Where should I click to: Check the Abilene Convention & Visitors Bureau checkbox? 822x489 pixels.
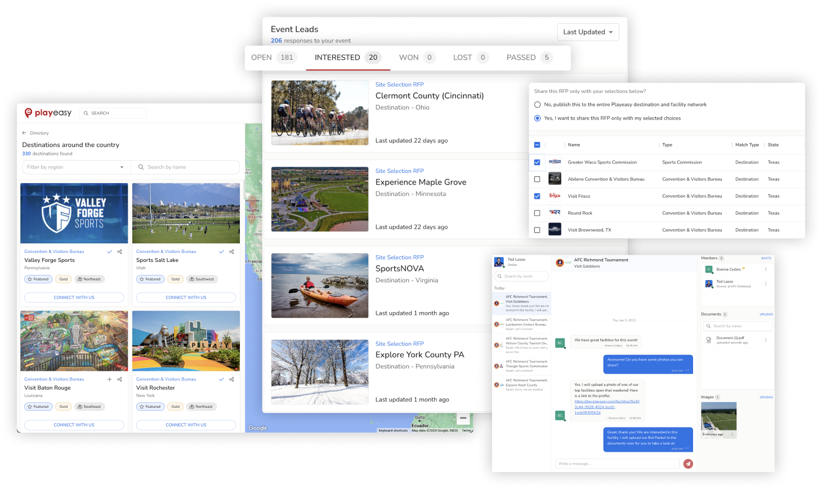[537, 179]
